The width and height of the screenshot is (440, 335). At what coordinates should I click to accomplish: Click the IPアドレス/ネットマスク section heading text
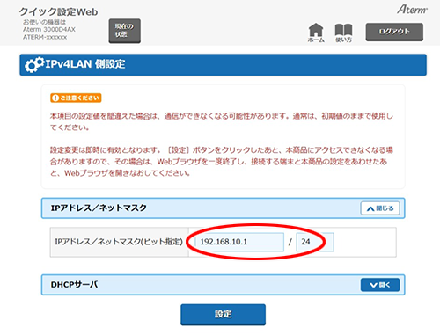(x=99, y=208)
